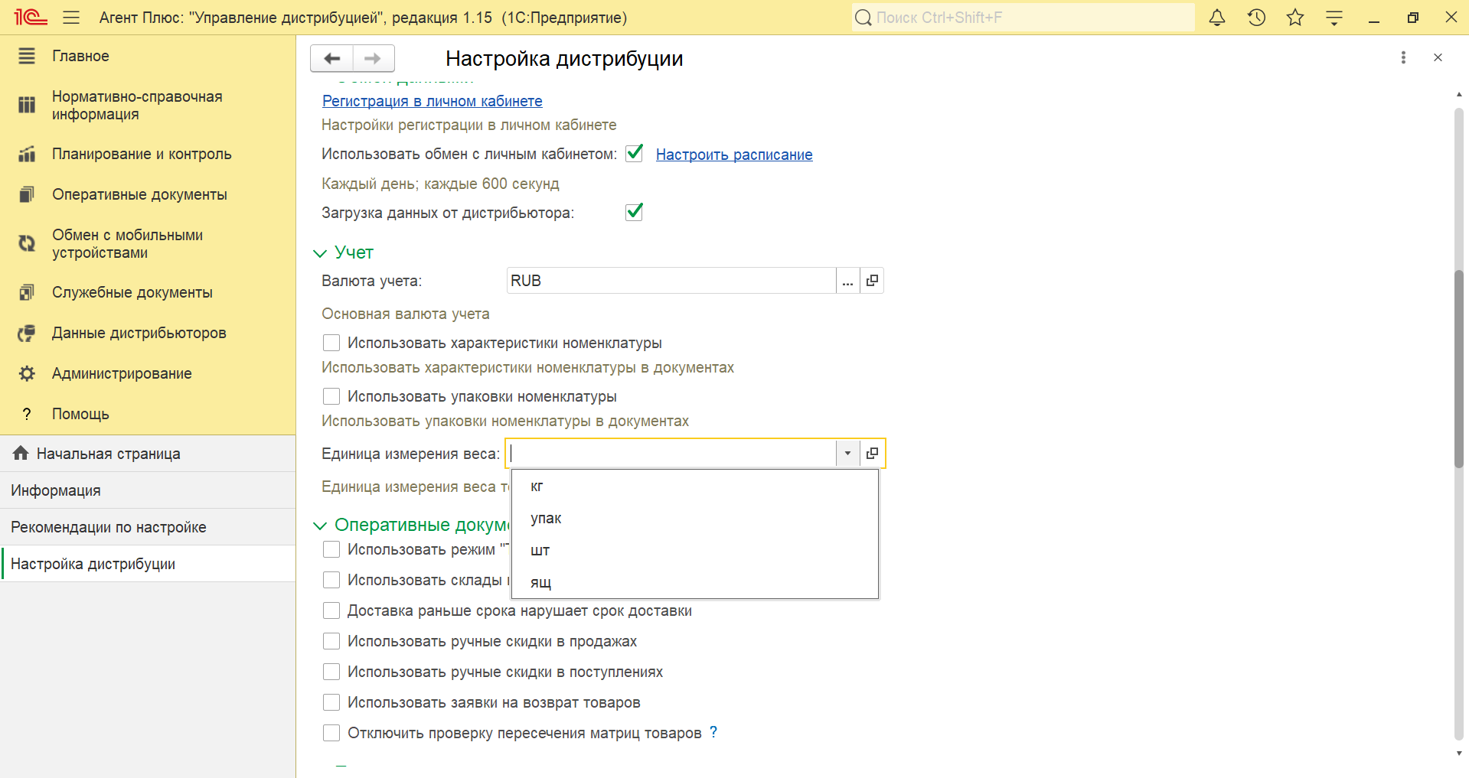
Task: Click help question mark next to матриц товаров
Action: point(713,732)
